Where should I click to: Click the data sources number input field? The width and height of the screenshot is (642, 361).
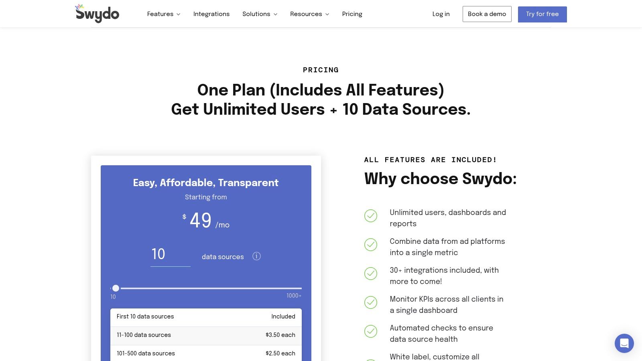pos(170,254)
